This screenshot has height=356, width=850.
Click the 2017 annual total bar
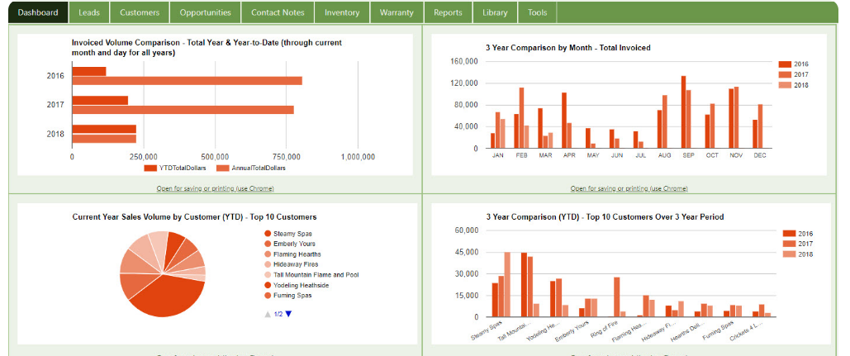183,110
